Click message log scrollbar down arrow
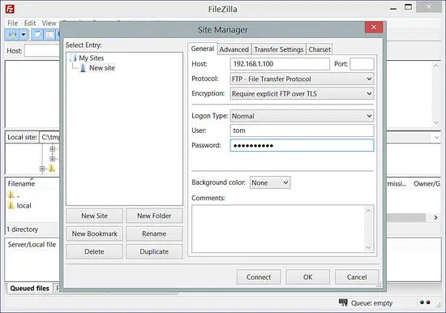The width and height of the screenshot is (446, 313). (x=435, y=122)
